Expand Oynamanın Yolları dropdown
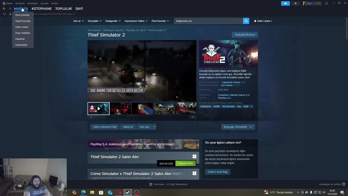 click(x=136, y=21)
